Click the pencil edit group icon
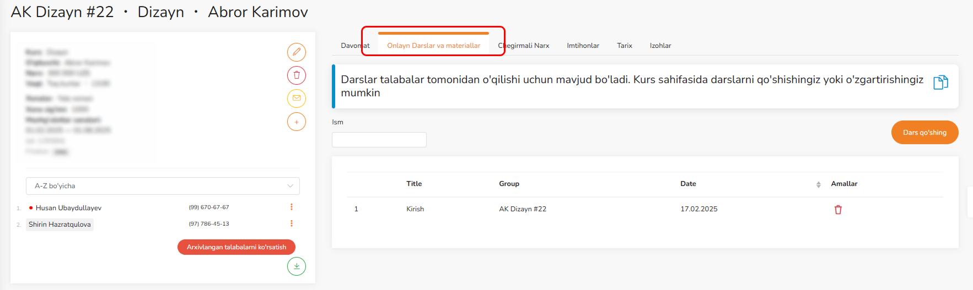This screenshot has width=973, height=290. coord(296,52)
